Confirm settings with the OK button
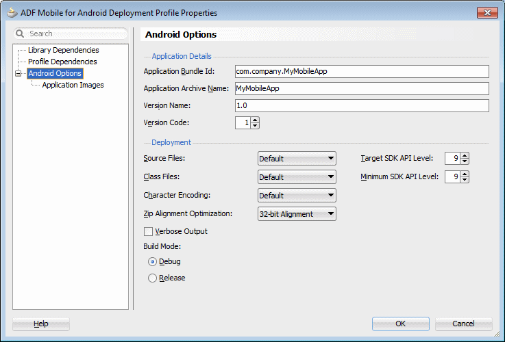 (x=401, y=324)
